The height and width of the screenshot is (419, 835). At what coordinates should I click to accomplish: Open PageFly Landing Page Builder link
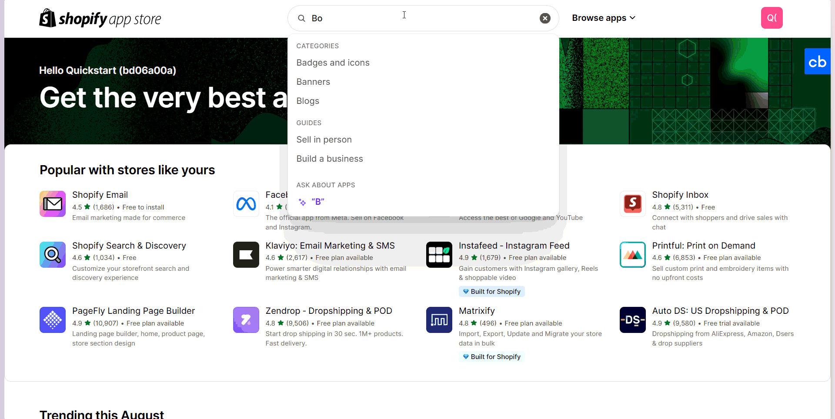tap(134, 311)
